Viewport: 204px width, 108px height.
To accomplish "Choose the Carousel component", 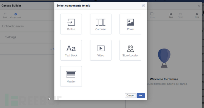I will (101, 24).
